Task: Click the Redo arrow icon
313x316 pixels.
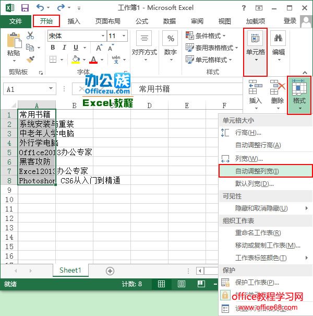Action: tap(61, 8)
